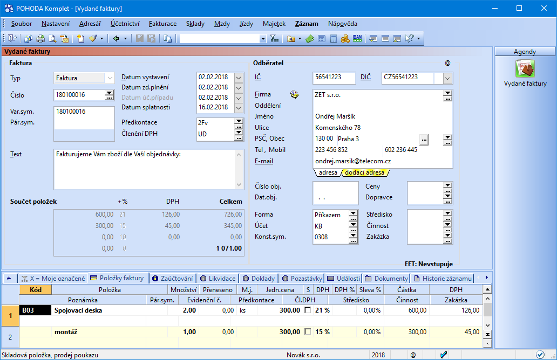Click the send by e-mail envelope icon
The height and width of the screenshot is (360, 557).
click(64, 38)
